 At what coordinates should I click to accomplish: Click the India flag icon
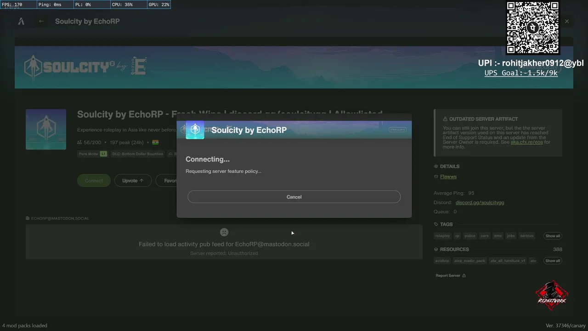[x=155, y=143]
